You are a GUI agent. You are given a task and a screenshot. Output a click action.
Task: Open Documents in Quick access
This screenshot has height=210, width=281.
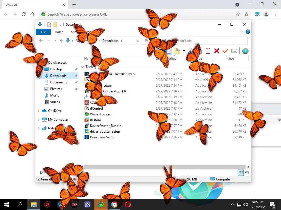59,82
